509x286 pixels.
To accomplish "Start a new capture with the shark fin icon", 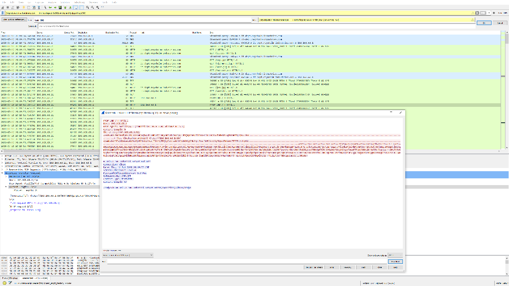I will 3,7.
